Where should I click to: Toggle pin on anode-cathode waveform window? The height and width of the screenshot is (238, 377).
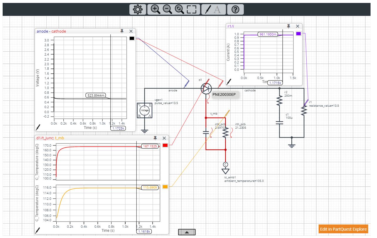coord(122,31)
